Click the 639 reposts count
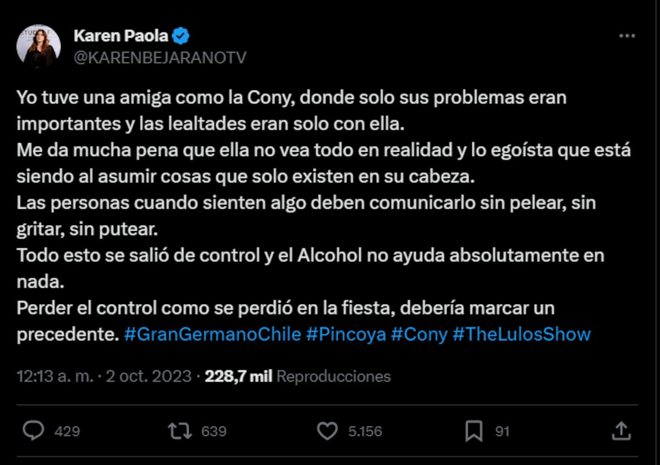Viewport: 660px width, 465px height. coord(213,432)
